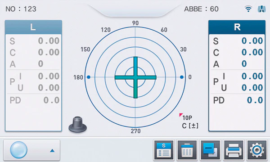Tap the blue dot at 0 degrees
The height and width of the screenshot is (162, 270).
tap(182, 77)
